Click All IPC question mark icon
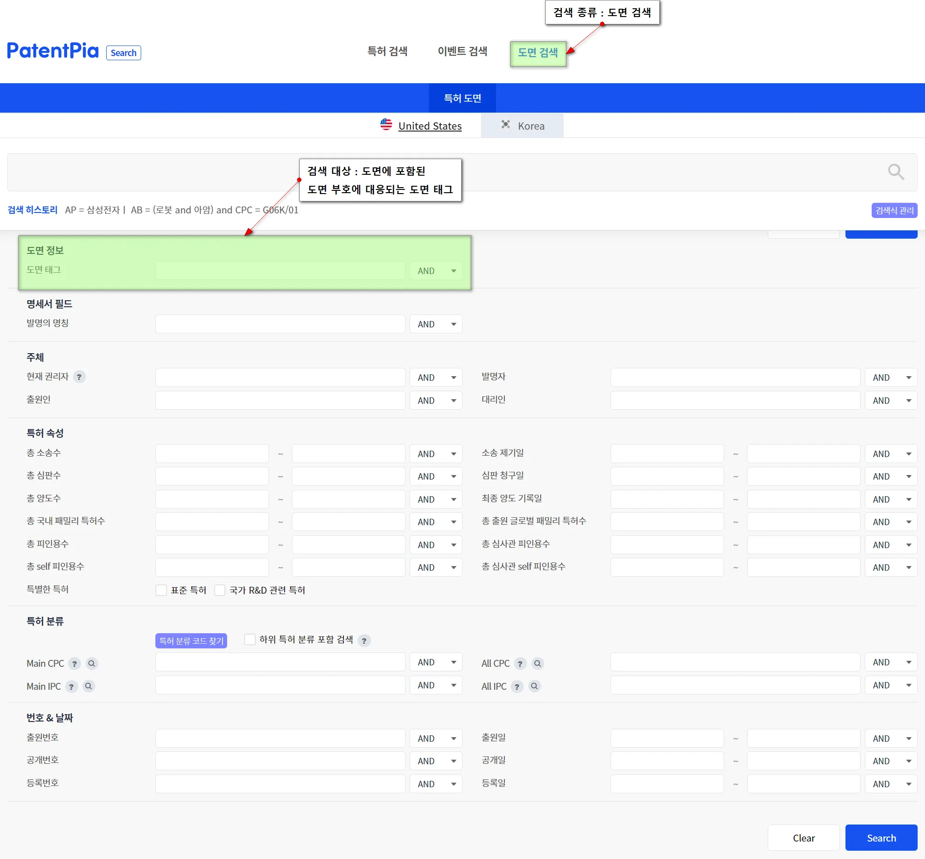925x859 pixels. click(517, 687)
